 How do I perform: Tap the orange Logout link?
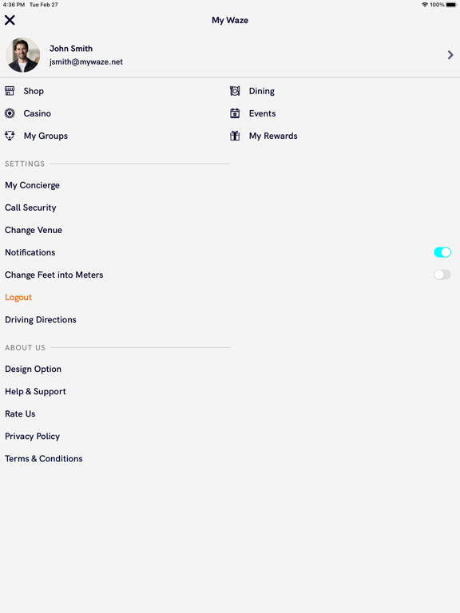[x=18, y=298]
